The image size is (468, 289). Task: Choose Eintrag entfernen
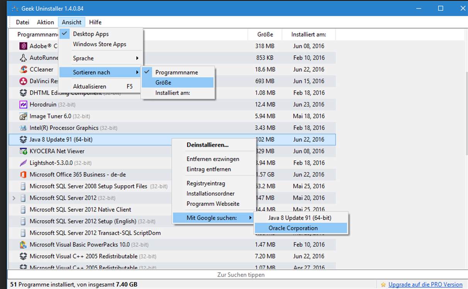click(214, 169)
